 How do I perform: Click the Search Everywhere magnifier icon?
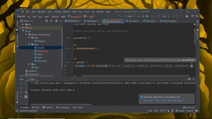pos(197,16)
